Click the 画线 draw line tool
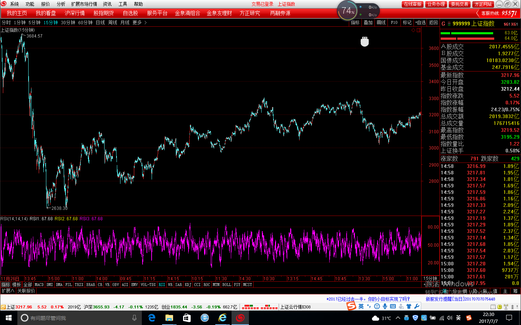 [381, 22]
